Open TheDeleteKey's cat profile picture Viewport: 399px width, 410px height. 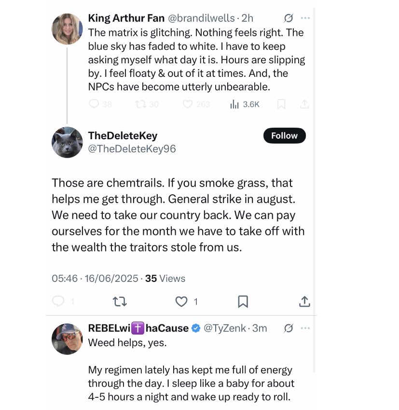[67, 142]
